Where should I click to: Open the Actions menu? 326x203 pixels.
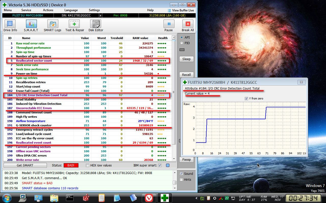(48, 10)
